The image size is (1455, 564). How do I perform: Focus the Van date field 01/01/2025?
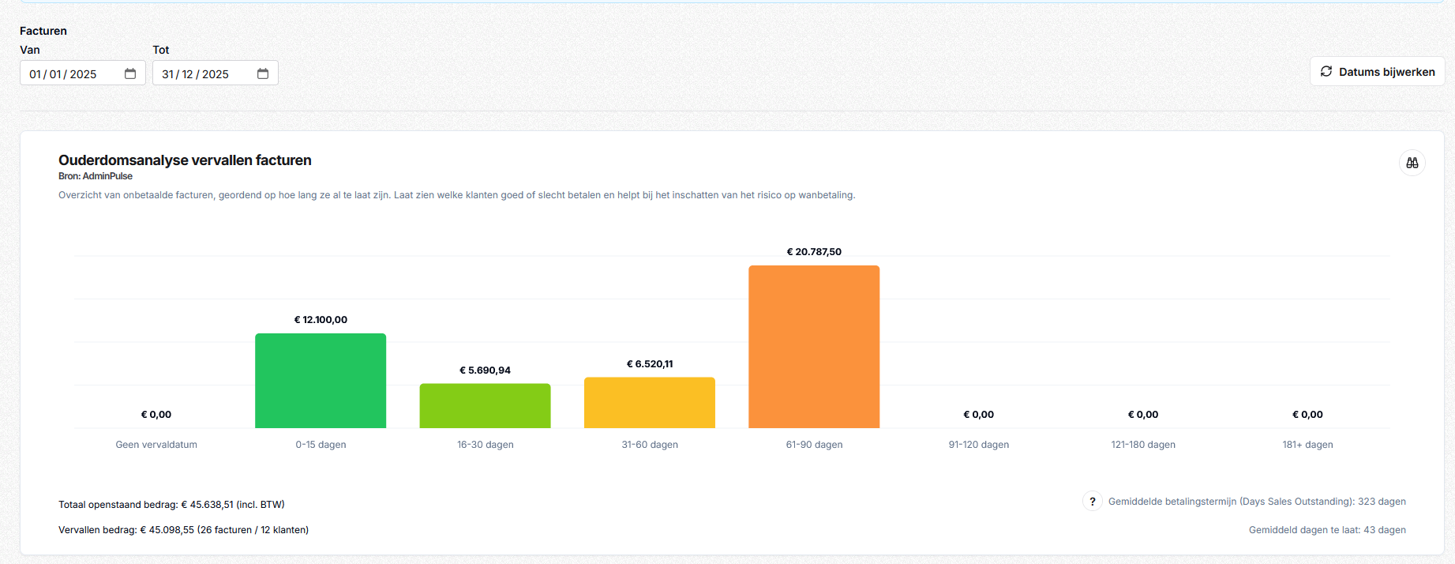(83, 73)
